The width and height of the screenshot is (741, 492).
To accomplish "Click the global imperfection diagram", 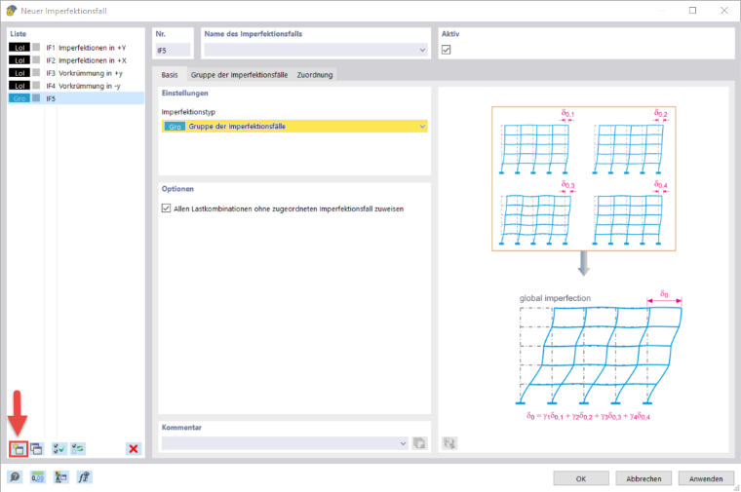I will (x=599, y=356).
